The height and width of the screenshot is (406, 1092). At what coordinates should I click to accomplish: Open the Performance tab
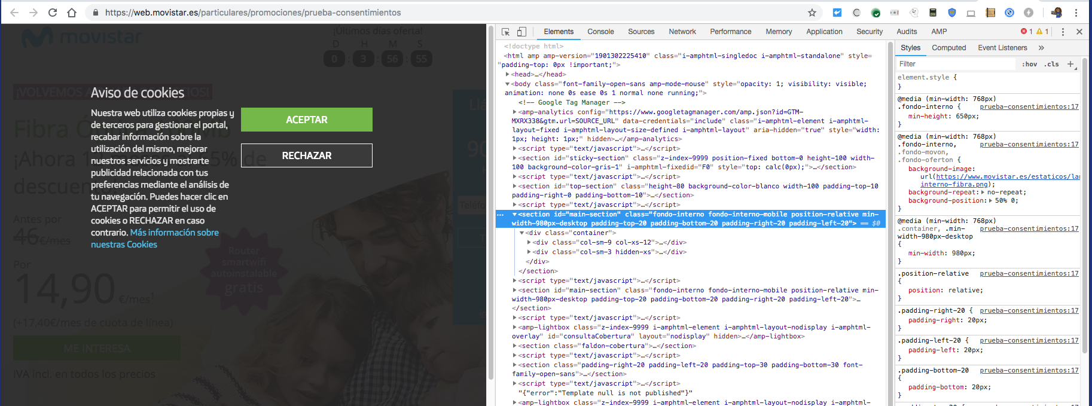coord(731,32)
